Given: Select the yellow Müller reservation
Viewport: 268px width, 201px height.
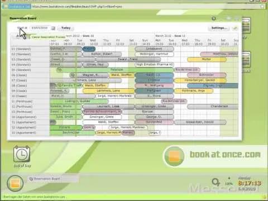Looking at the screenshot, I should coord(207,59).
